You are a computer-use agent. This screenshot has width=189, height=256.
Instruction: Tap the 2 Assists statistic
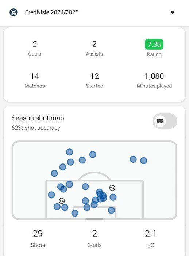(x=94, y=49)
